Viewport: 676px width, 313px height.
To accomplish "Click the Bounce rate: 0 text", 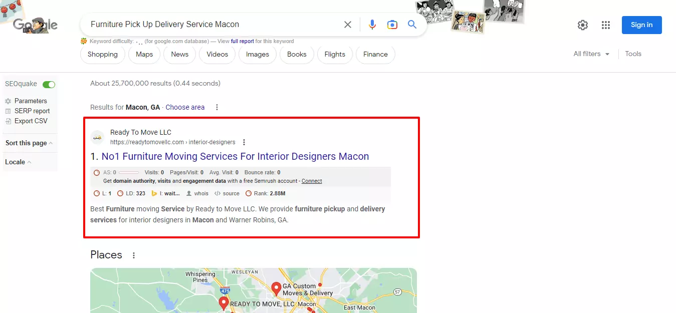I will [262, 172].
